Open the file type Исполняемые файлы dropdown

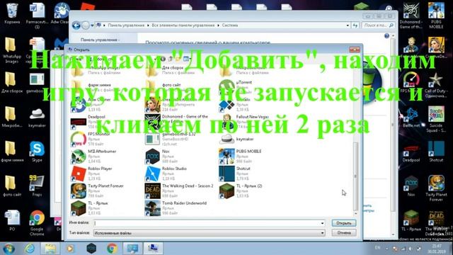click(x=210, y=233)
